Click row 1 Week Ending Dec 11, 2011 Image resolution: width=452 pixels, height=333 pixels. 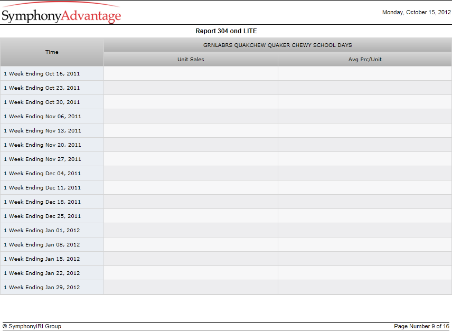tap(225, 188)
